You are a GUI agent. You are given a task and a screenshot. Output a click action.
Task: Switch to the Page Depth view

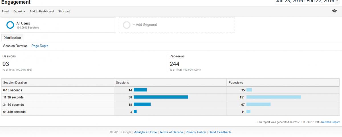coord(40,46)
